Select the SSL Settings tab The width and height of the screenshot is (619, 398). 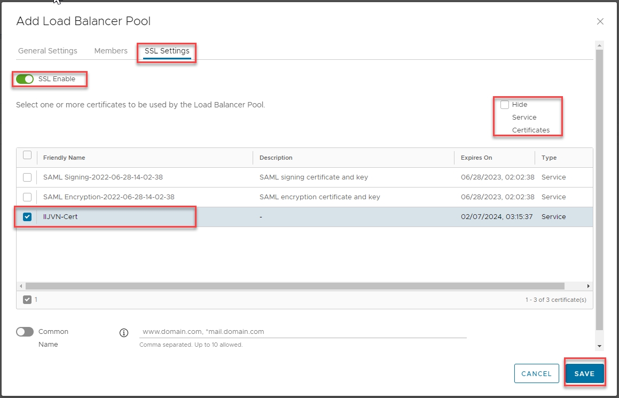click(x=167, y=51)
